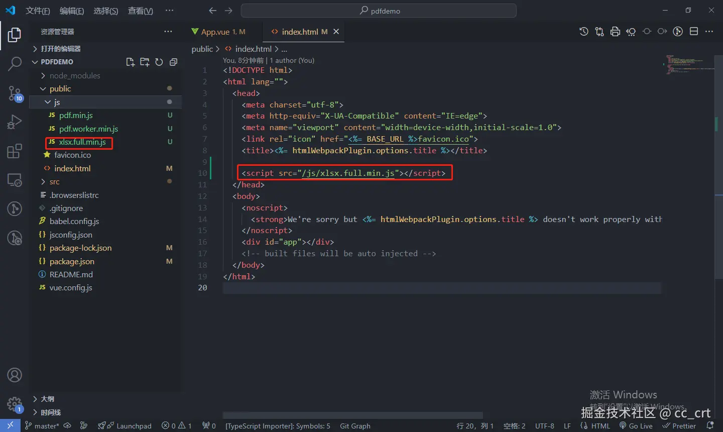Open Explorer panel More Actions ellipsis
Screen dimensions: 723x432
coord(168,31)
